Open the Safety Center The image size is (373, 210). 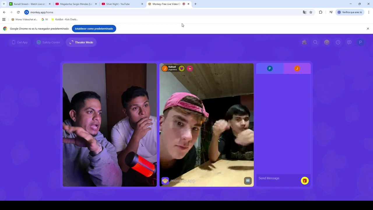click(x=48, y=42)
